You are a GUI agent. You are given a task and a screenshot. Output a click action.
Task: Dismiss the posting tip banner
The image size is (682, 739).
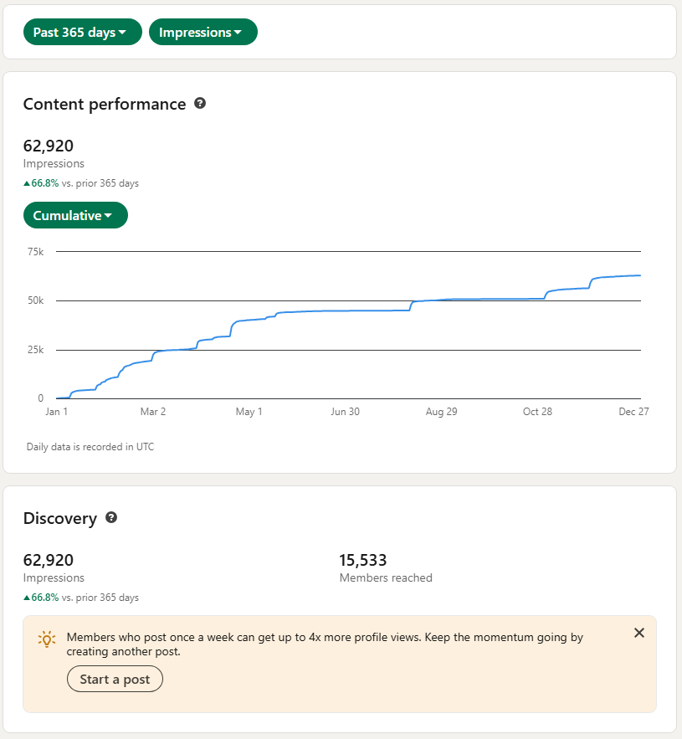(639, 633)
